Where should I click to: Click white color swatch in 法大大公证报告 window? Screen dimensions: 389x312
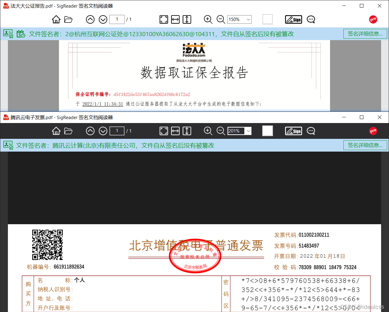[267, 19]
